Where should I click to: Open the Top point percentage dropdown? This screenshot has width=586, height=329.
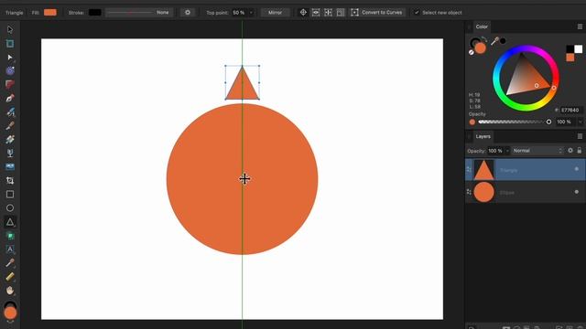pyautogui.click(x=251, y=13)
